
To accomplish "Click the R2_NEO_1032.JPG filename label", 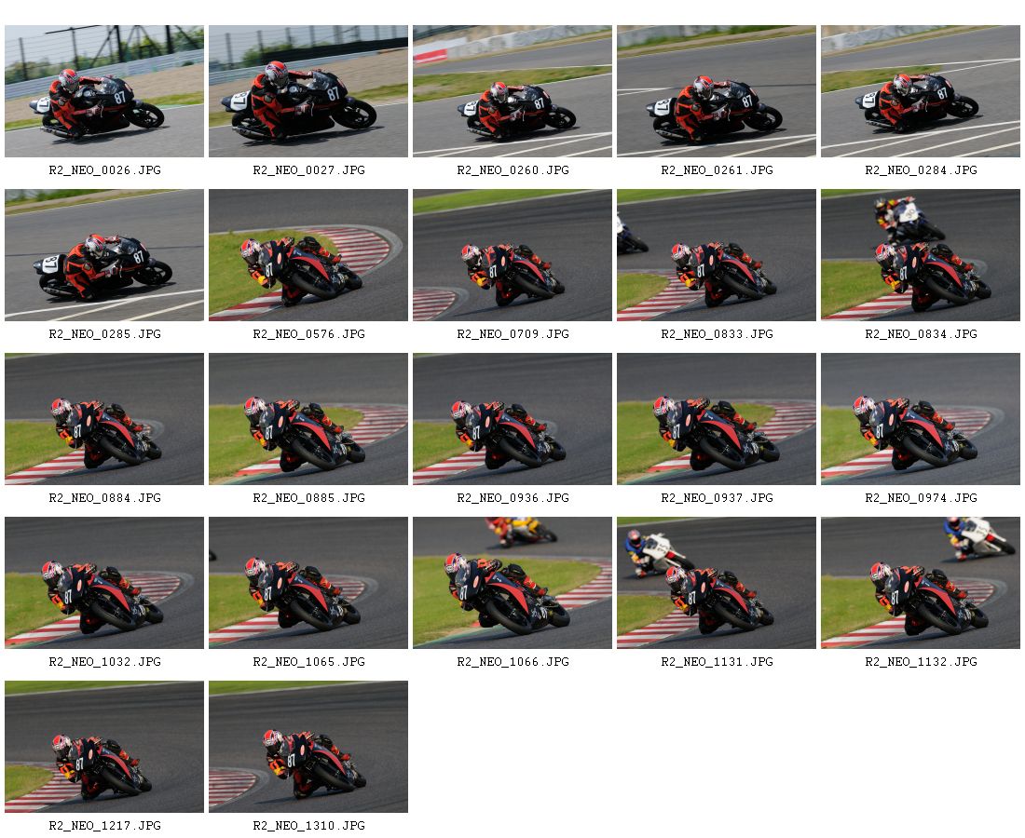I will pos(104,662).
